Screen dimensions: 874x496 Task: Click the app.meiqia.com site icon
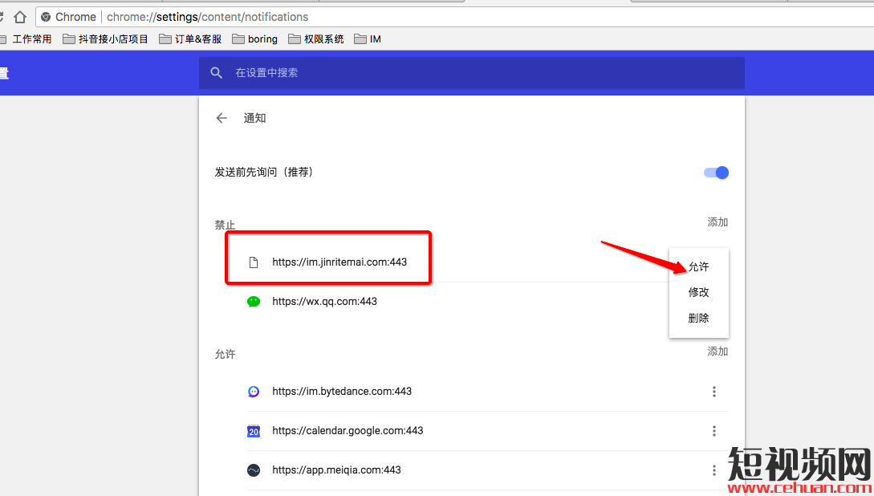254,470
